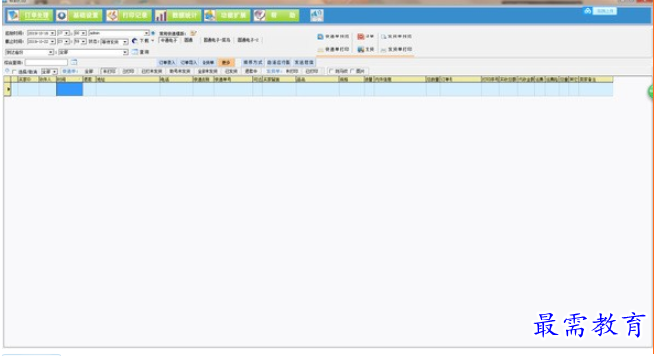Click the order processing tab's colorful icon
654x356 pixels.
pos(14,16)
